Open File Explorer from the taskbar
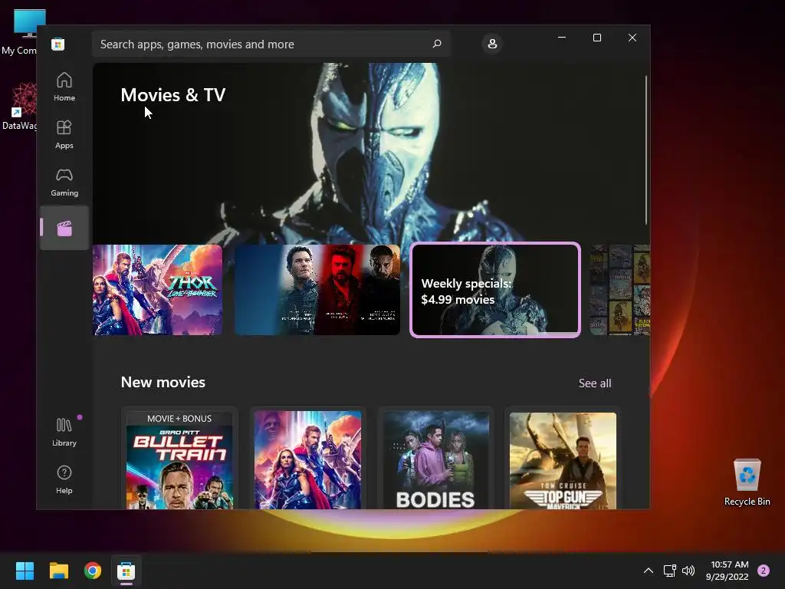 click(58, 571)
